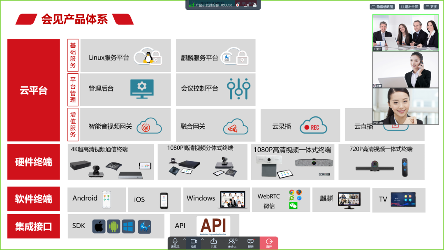Image resolution: width=444 pixels, height=250 pixels.
Task: Expand the microphone options arrow
Action: (184, 239)
